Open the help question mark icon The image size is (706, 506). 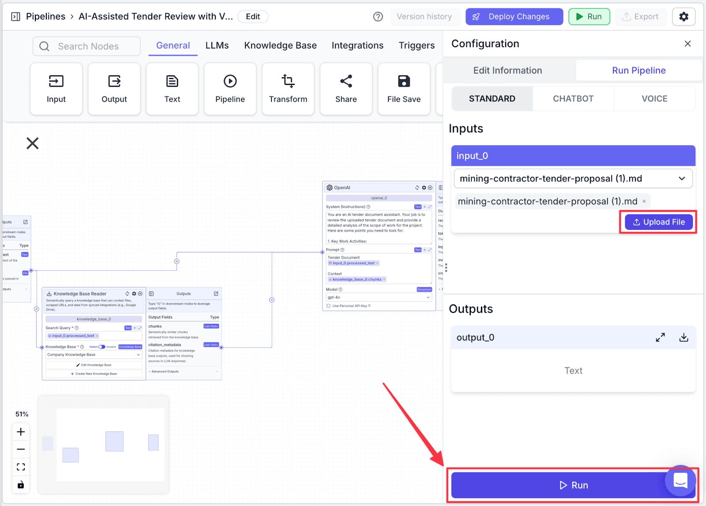378,17
